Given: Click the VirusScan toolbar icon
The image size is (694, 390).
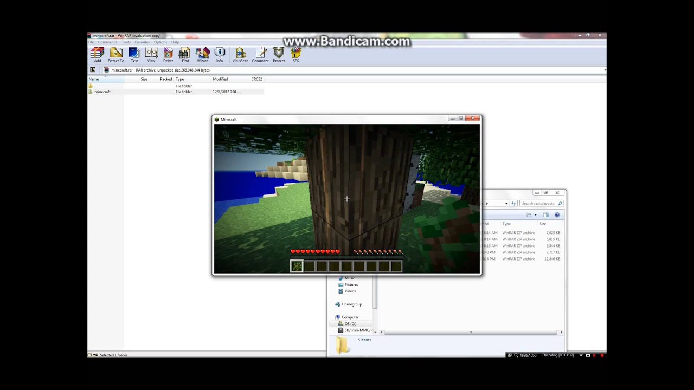Looking at the screenshot, I should [x=240, y=55].
